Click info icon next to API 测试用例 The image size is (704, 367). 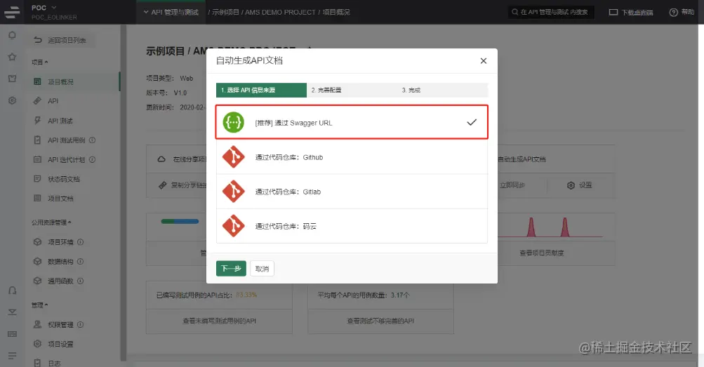click(x=92, y=140)
